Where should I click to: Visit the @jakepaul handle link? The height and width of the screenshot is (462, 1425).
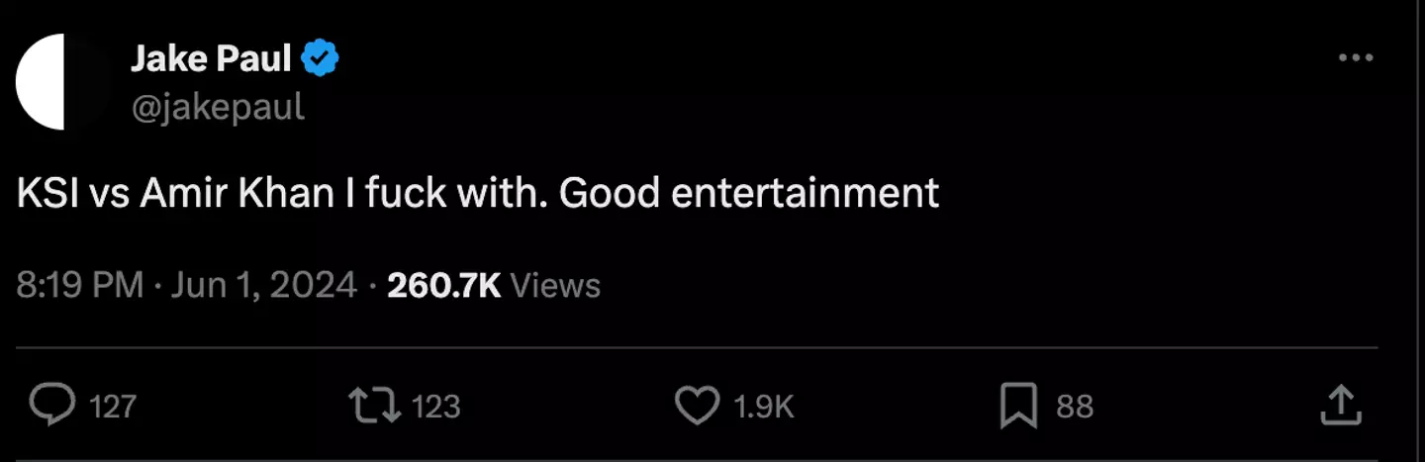[x=217, y=106]
